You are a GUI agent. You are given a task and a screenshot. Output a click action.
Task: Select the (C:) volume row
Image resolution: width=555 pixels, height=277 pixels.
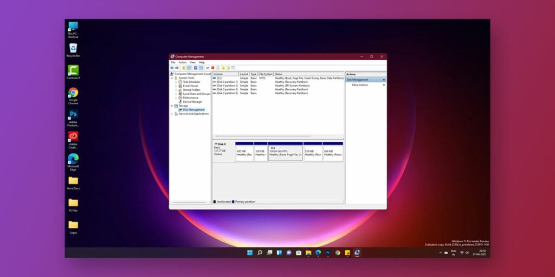[x=278, y=78]
